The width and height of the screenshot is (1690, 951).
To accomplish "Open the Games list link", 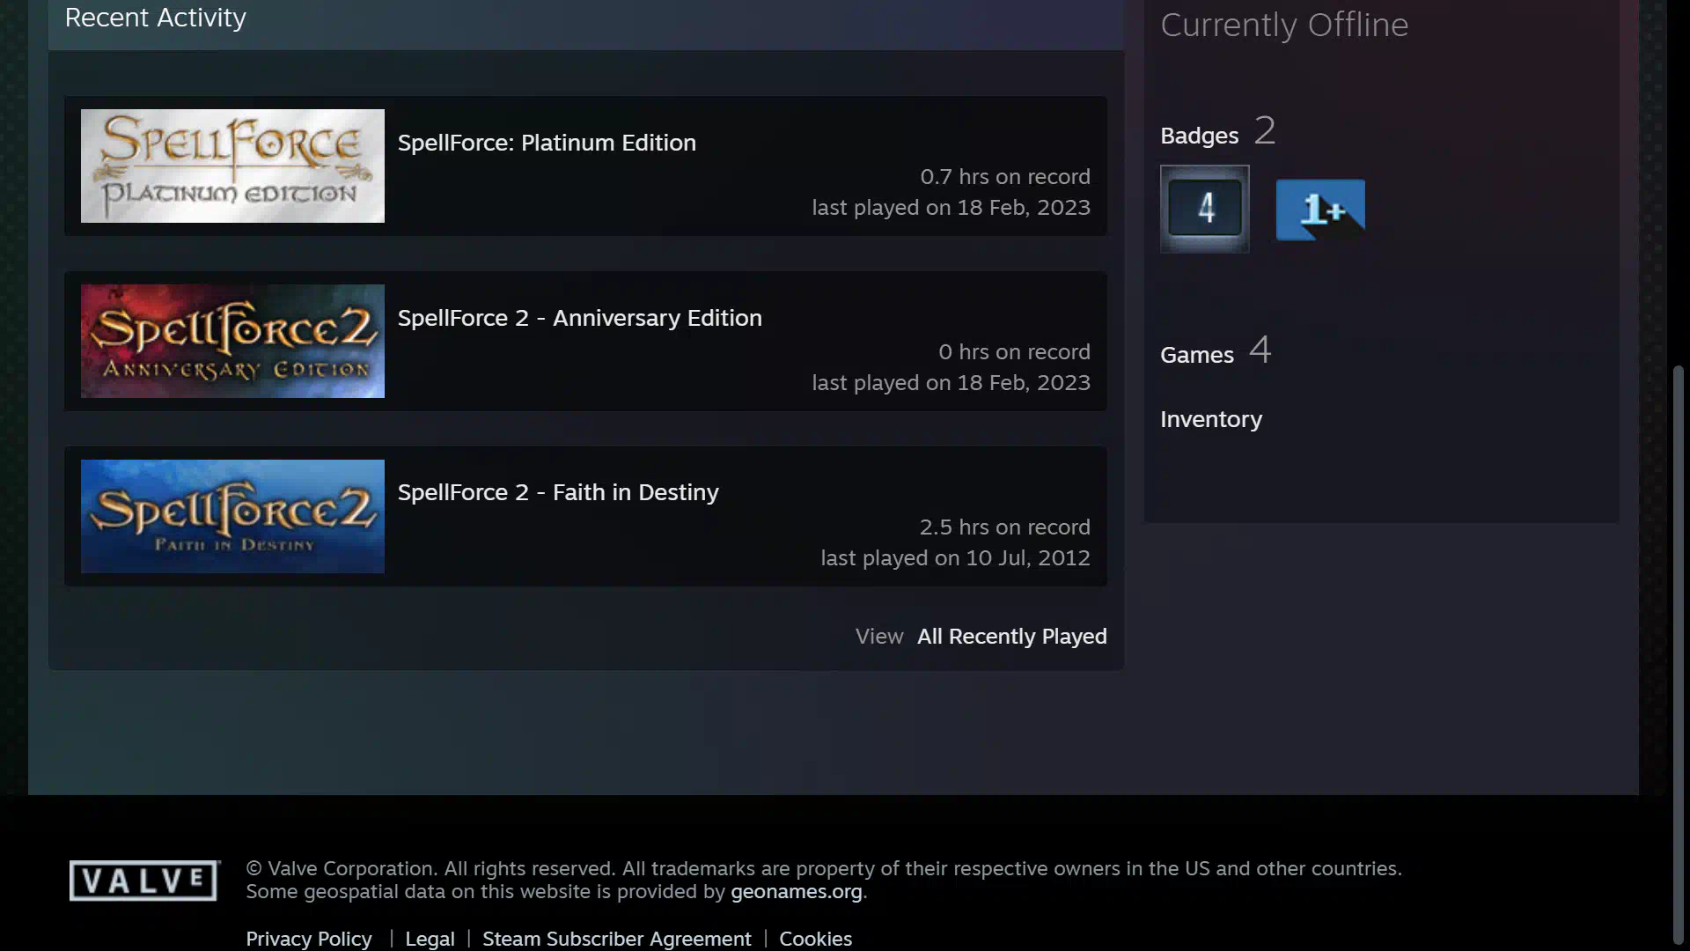I will pyautogui.click(x=1196, y=355).
